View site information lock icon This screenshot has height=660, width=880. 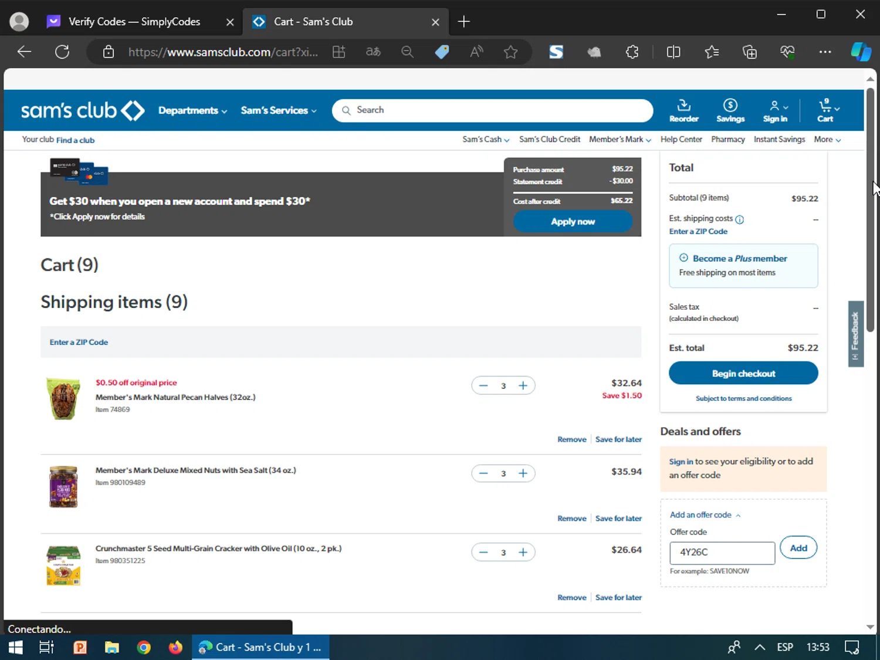click(109, 52)
